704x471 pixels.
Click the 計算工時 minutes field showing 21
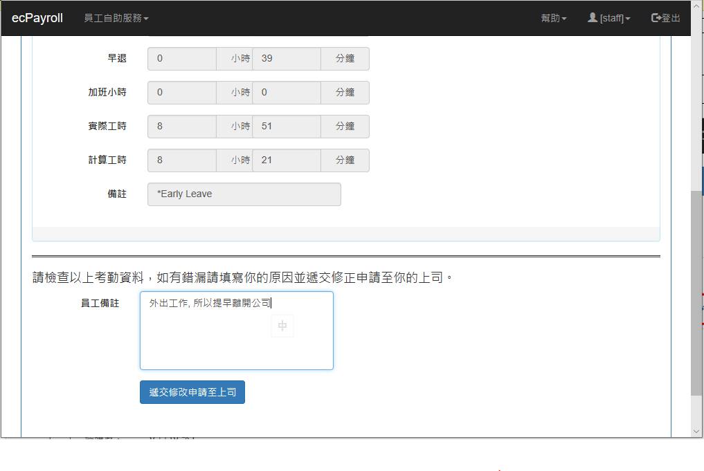click(287, 160)
